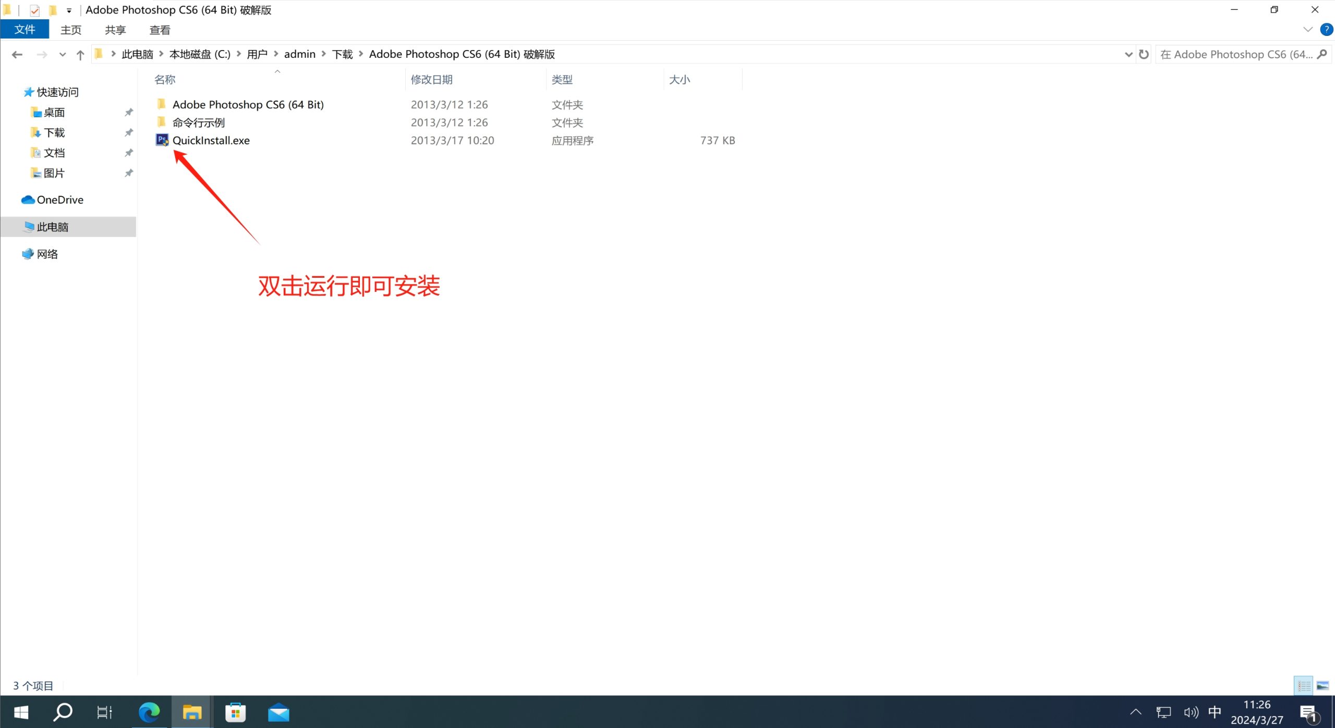
Task: Open the Windows Start menu
Action: click(x=21, y=712)
